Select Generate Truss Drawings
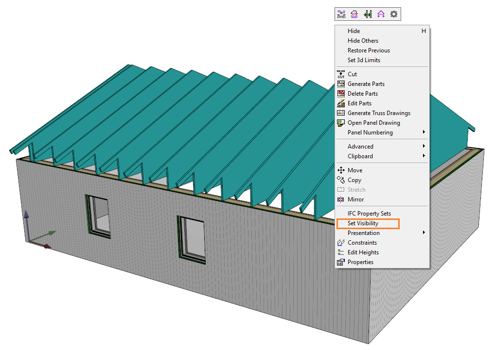The image size is (495, 350). click(x=379, y=113)
